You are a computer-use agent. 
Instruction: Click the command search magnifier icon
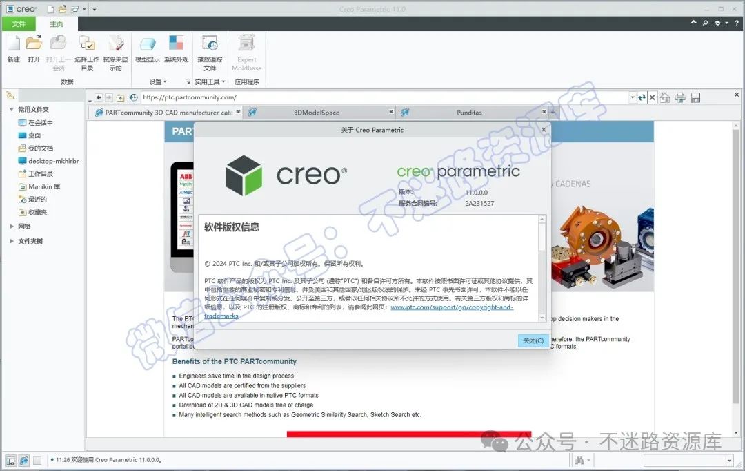706,23
